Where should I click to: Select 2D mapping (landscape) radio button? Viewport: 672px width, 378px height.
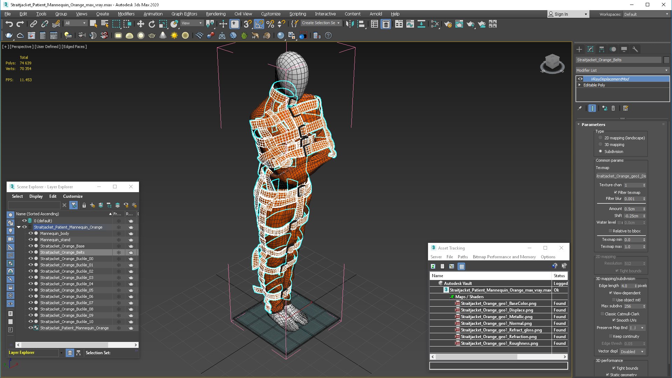(x=601, y=138)
